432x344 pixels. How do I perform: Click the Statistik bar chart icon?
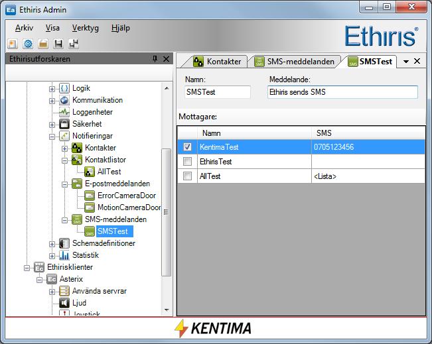tap(64, 255)
